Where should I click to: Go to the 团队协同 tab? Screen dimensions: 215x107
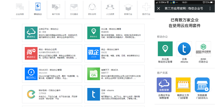tap(92, 10)
